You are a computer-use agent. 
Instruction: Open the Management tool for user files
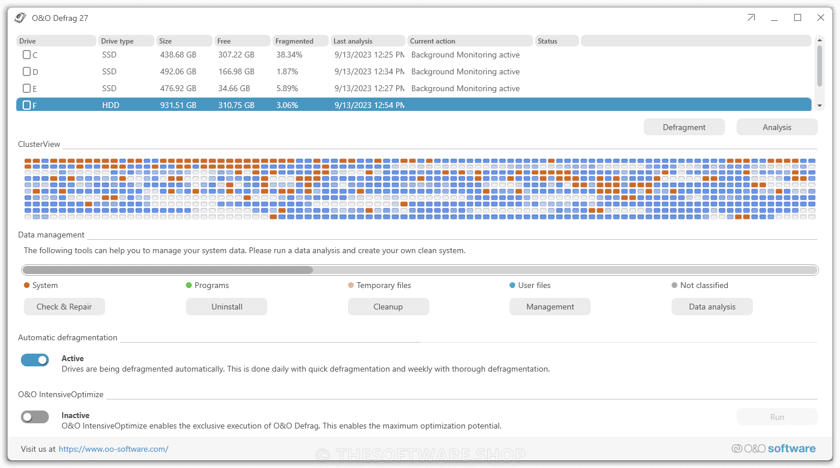550,307
